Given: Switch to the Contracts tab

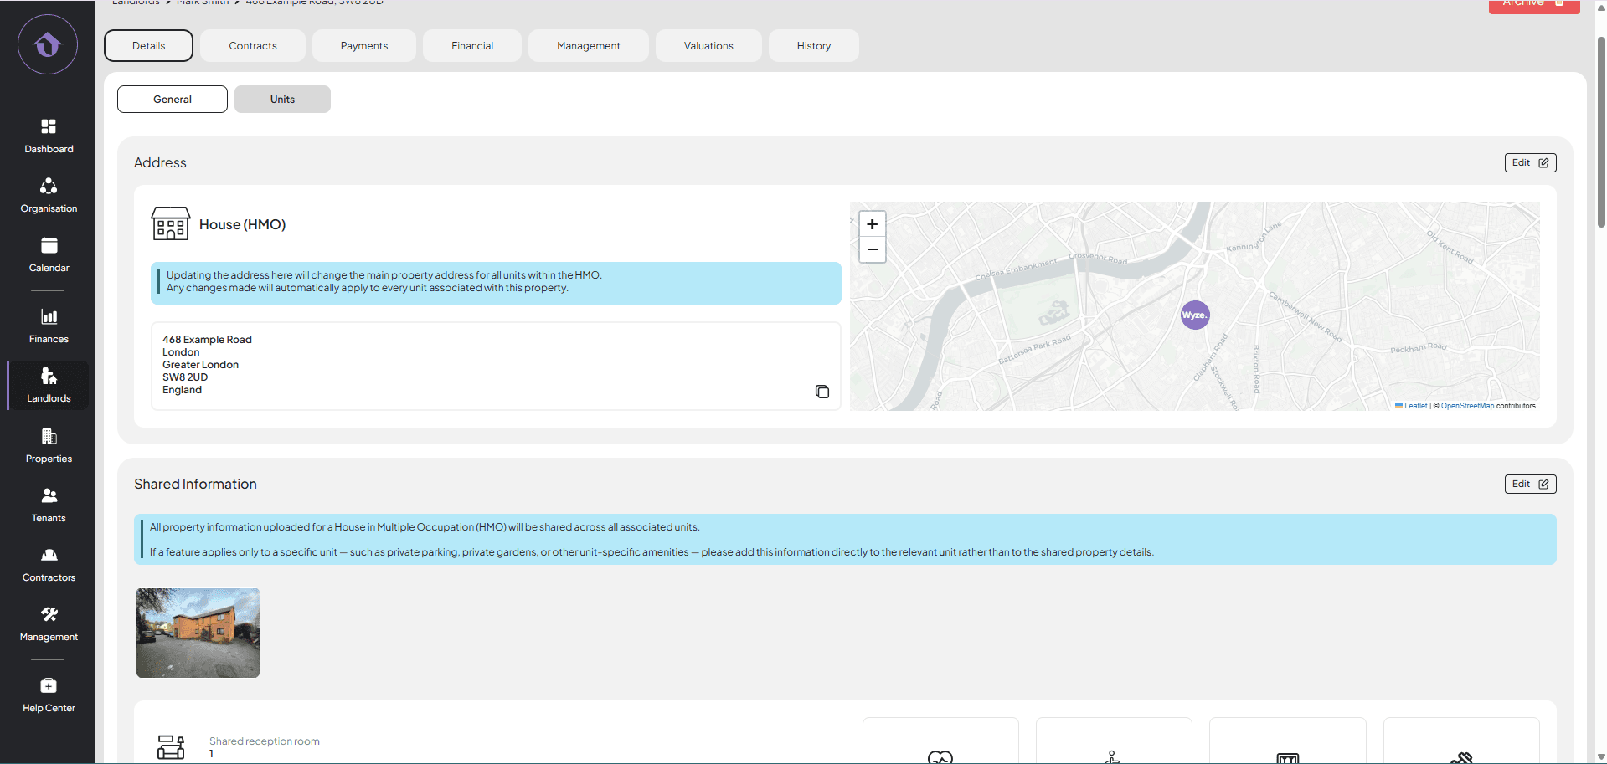Looking at the screenshot, I should pyautogui.click(x=253, y=46).
